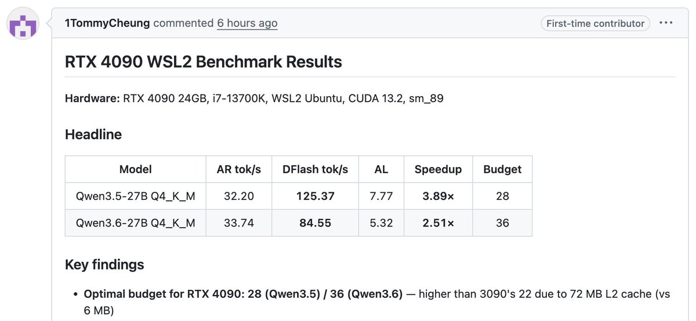Click the 'AR tok/s' column header
696x321 pixels.
coord(239,169)
